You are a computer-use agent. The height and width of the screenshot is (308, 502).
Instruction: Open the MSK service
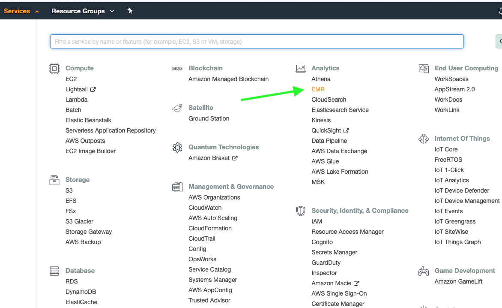coord(318,182)
